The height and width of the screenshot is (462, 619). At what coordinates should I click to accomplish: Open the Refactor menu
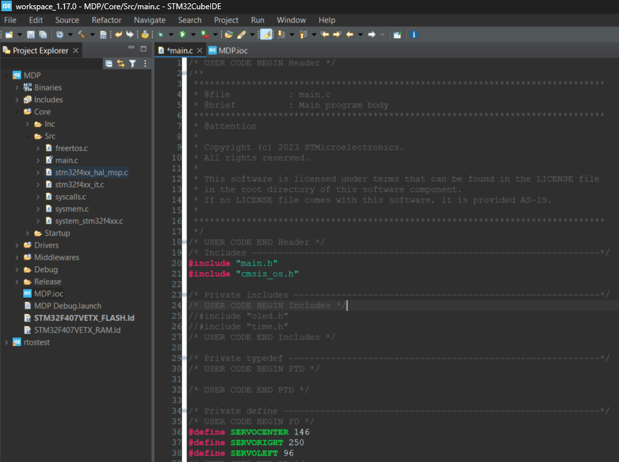tap(107, 20)
